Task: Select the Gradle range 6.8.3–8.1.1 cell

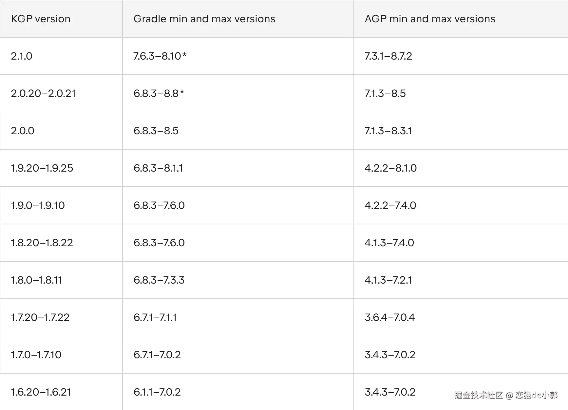Action: coord(158,168)
